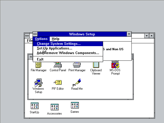Select the Print Manager icon
This screenshot has width=164, height=123.
click(x=77, y=67)
